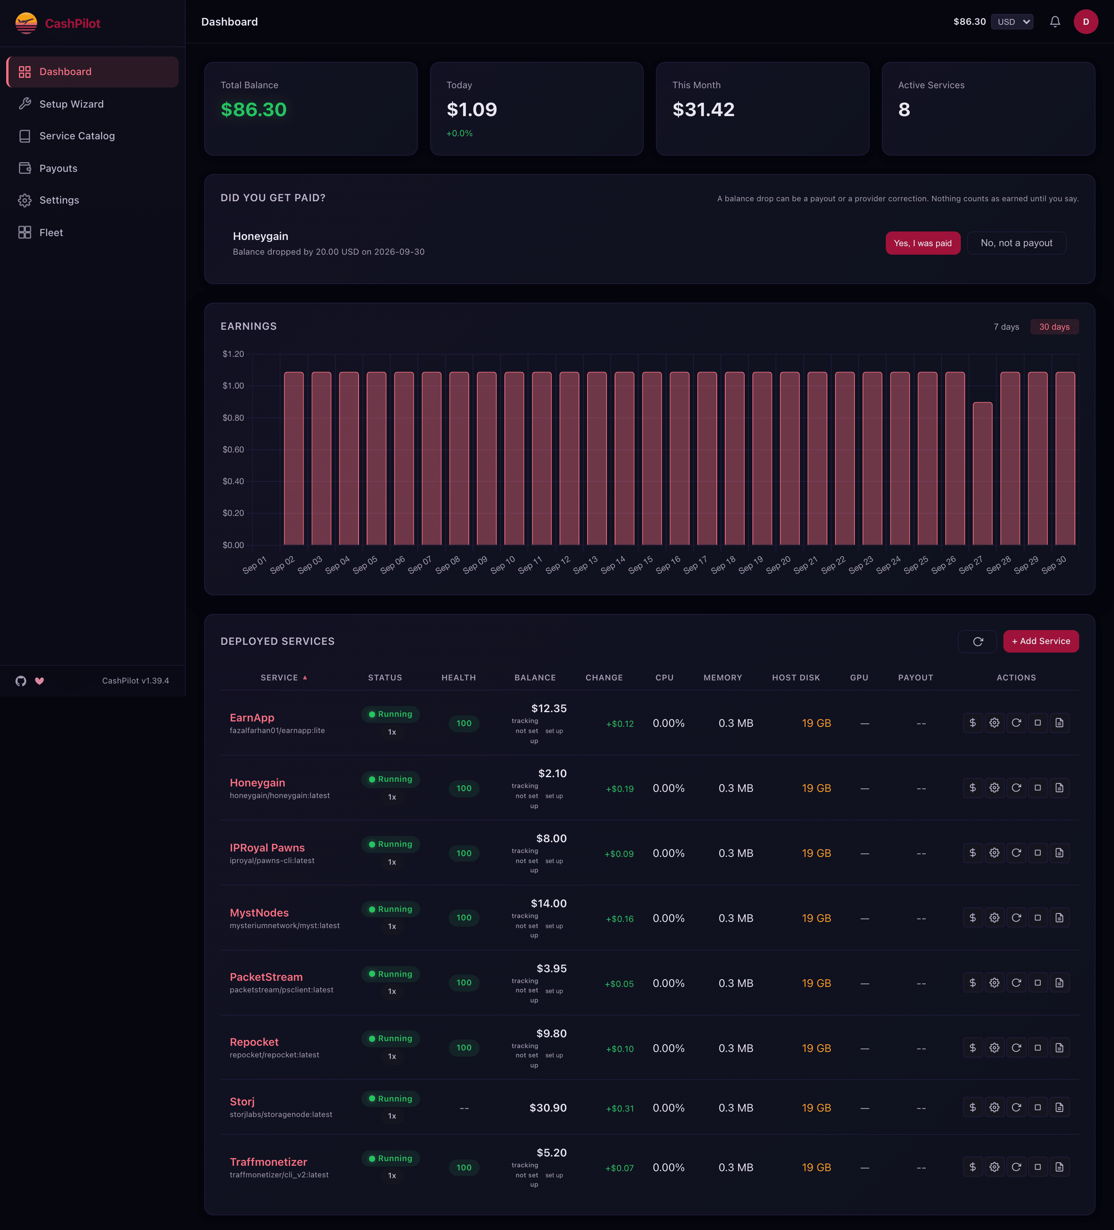The width and height of the screenshot is (1114, 1230).
Task: View IPRoyal Pawns logs
Action: click(x=1060, y=853)
